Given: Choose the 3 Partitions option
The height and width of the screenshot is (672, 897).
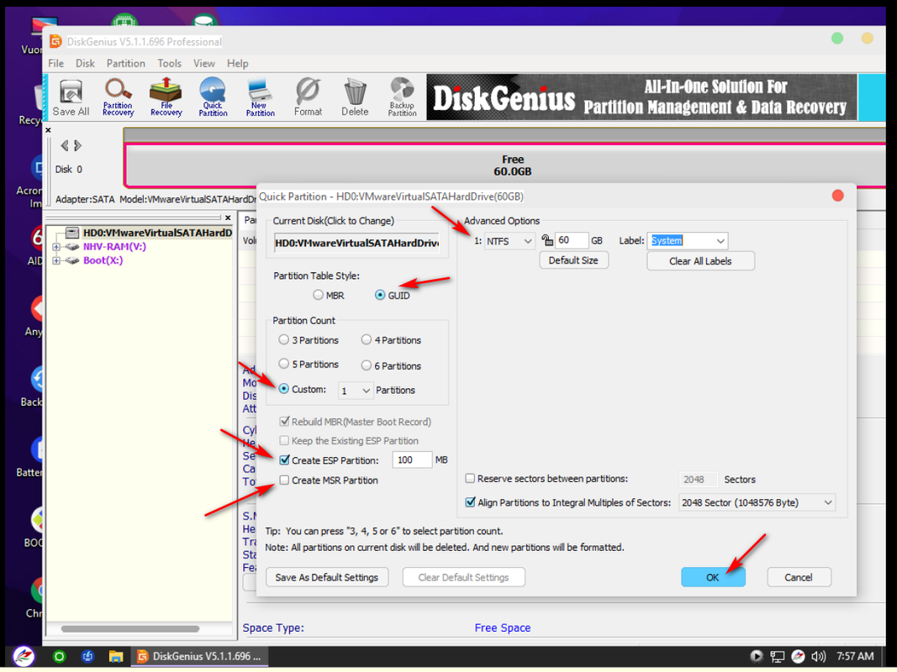Looking at the screenshot, I should [309, 339].
